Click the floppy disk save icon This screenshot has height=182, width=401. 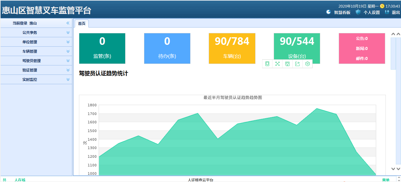(287, 64)
